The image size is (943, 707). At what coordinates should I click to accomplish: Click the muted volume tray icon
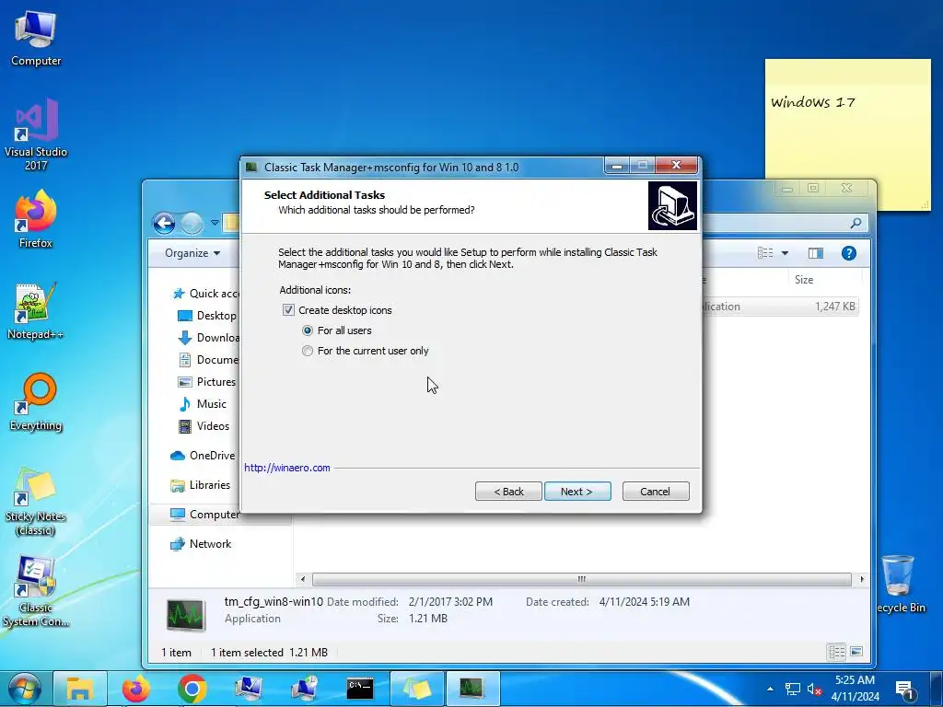814,689
